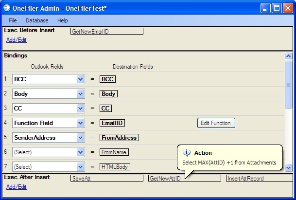Viewport: 296px width, 200px height.
Task: Click the FromAddress destination field
Action: (x=119, y=138)
